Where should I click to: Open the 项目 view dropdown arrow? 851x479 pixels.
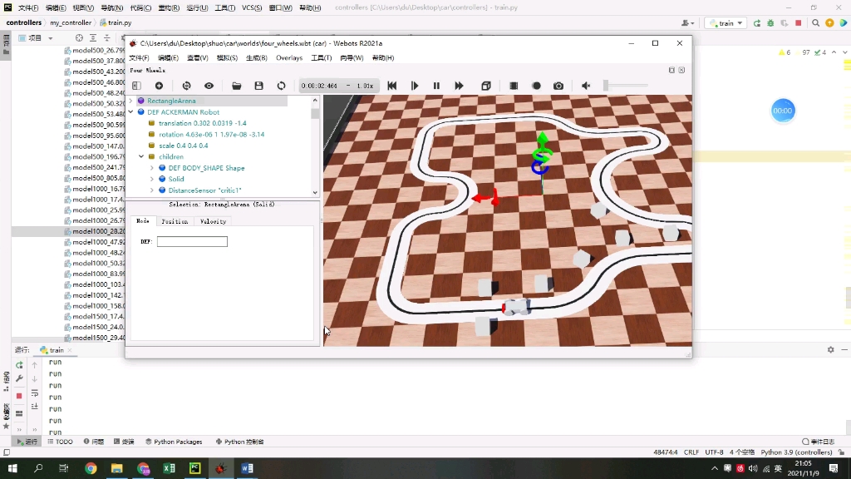pos(51,38)
